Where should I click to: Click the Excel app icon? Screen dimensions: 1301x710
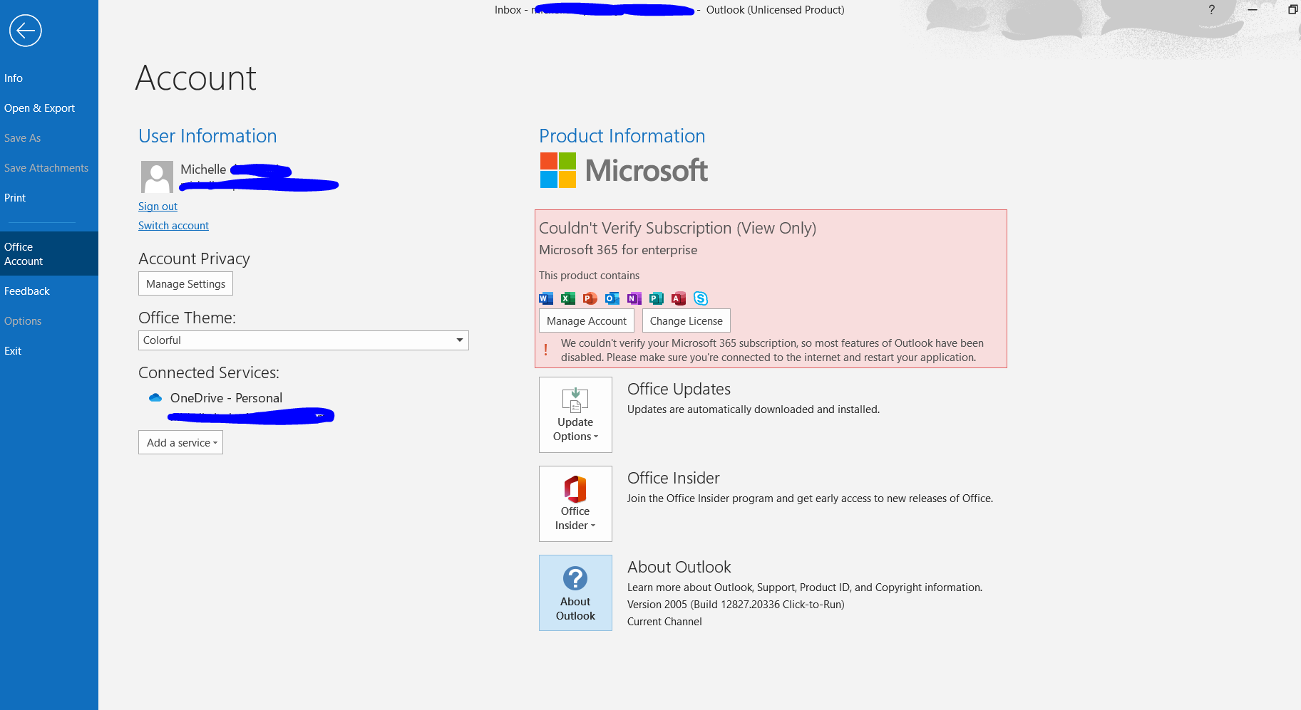coord(568,298)
